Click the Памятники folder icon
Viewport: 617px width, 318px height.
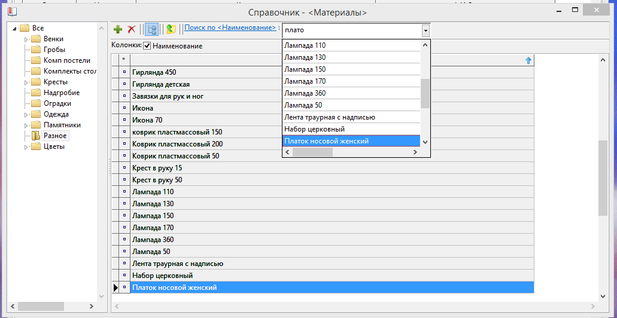tap(36, 125)
